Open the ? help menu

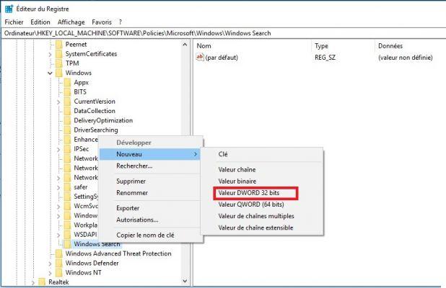(x=121, y=22)
